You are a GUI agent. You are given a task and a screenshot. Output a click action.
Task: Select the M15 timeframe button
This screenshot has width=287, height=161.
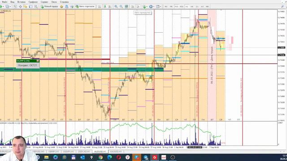pos(176,7)
